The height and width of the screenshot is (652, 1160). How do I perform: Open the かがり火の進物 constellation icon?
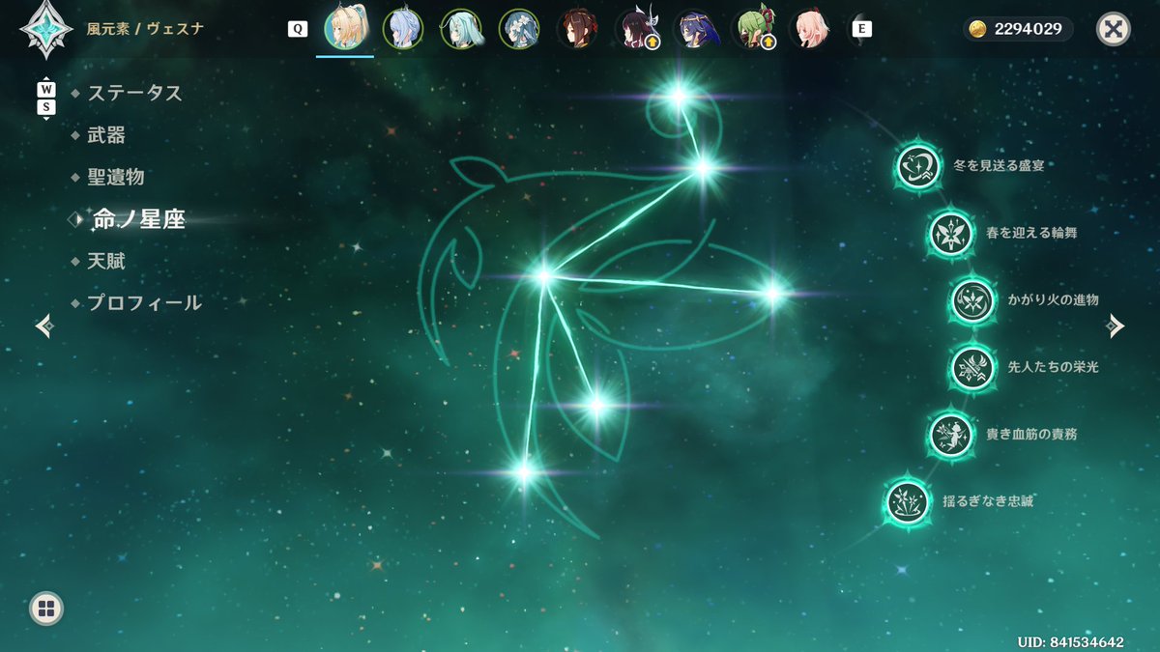point(972,300)
